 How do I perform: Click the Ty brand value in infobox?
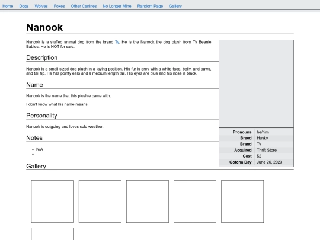tap(259, 144)
